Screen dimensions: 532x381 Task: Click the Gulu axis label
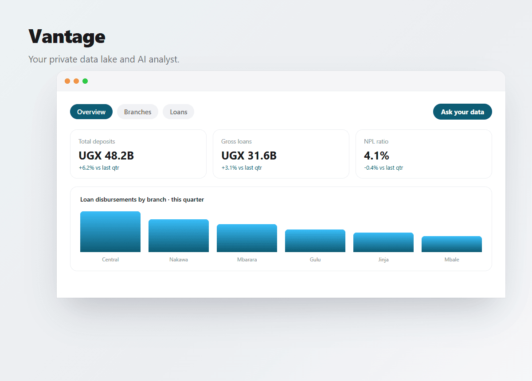pos(315,260)
